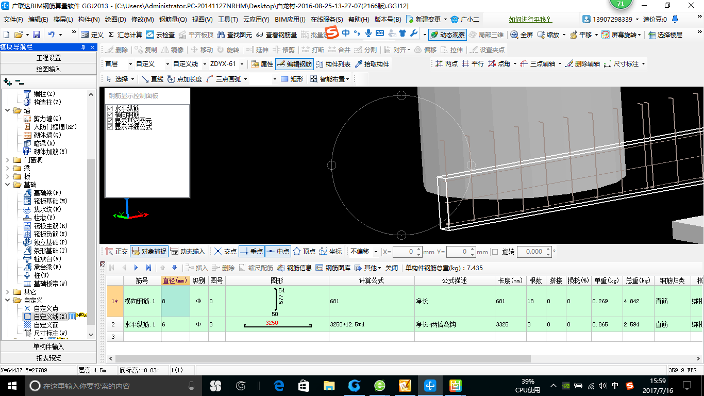Open 属性 properties panel
704x396 pixels.
(262, 64)
